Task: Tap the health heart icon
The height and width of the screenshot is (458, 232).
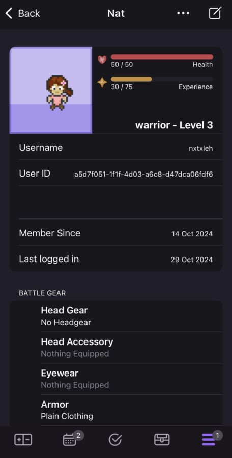Action: coord(102,60)
